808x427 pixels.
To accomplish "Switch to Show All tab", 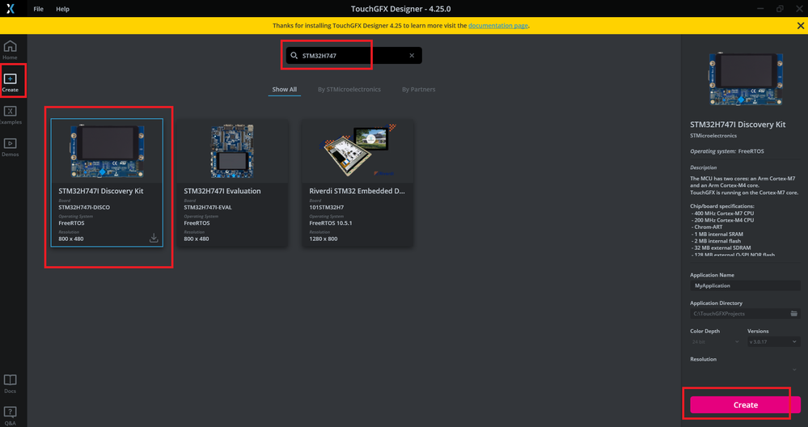I will (285, 89).
